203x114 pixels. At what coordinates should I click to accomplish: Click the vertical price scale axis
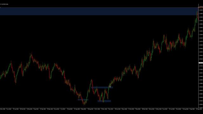(x=201, y=57)
